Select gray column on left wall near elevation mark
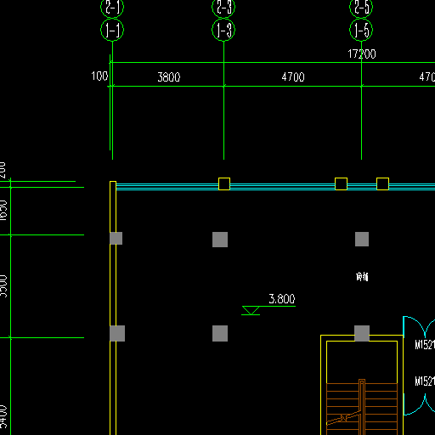435x435 pixels. click(x=117, y=333)
